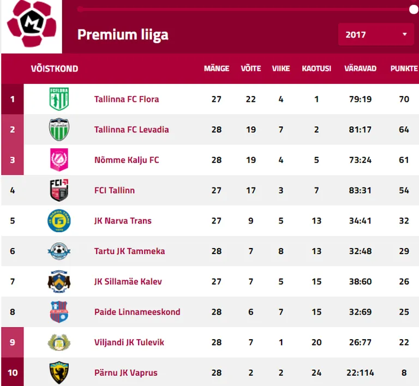This screenshot has width=419, height=386.
Task: Open the Nõmme Kalju FC team link
Action: click(127, 160)
